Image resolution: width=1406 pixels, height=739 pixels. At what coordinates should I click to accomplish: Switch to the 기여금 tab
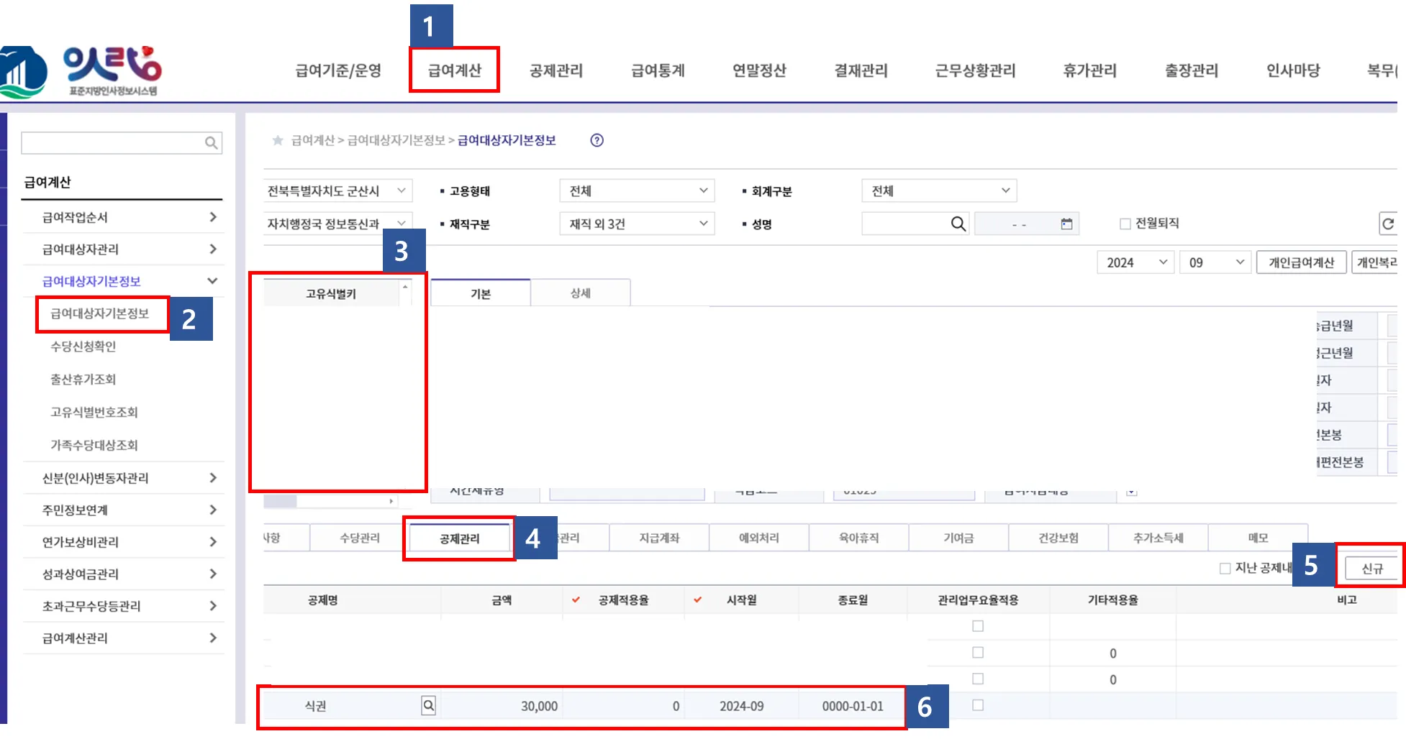(x=959, y=538)
